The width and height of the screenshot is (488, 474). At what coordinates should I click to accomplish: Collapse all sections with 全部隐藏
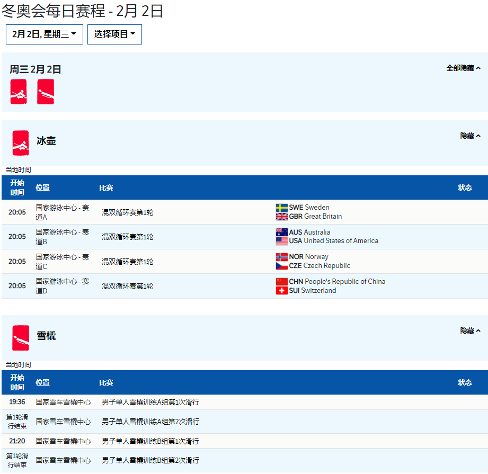tap(463, 68)
